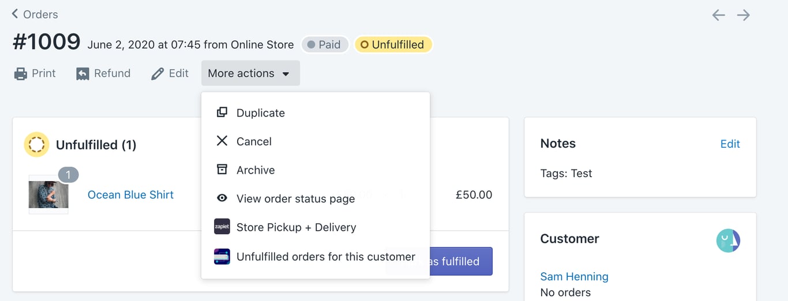Click the Duplicate icon in the menu

(222, 112)
